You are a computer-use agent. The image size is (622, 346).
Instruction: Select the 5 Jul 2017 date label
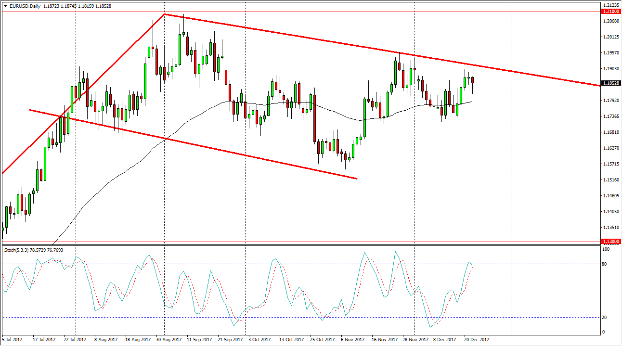coord(11,339)
